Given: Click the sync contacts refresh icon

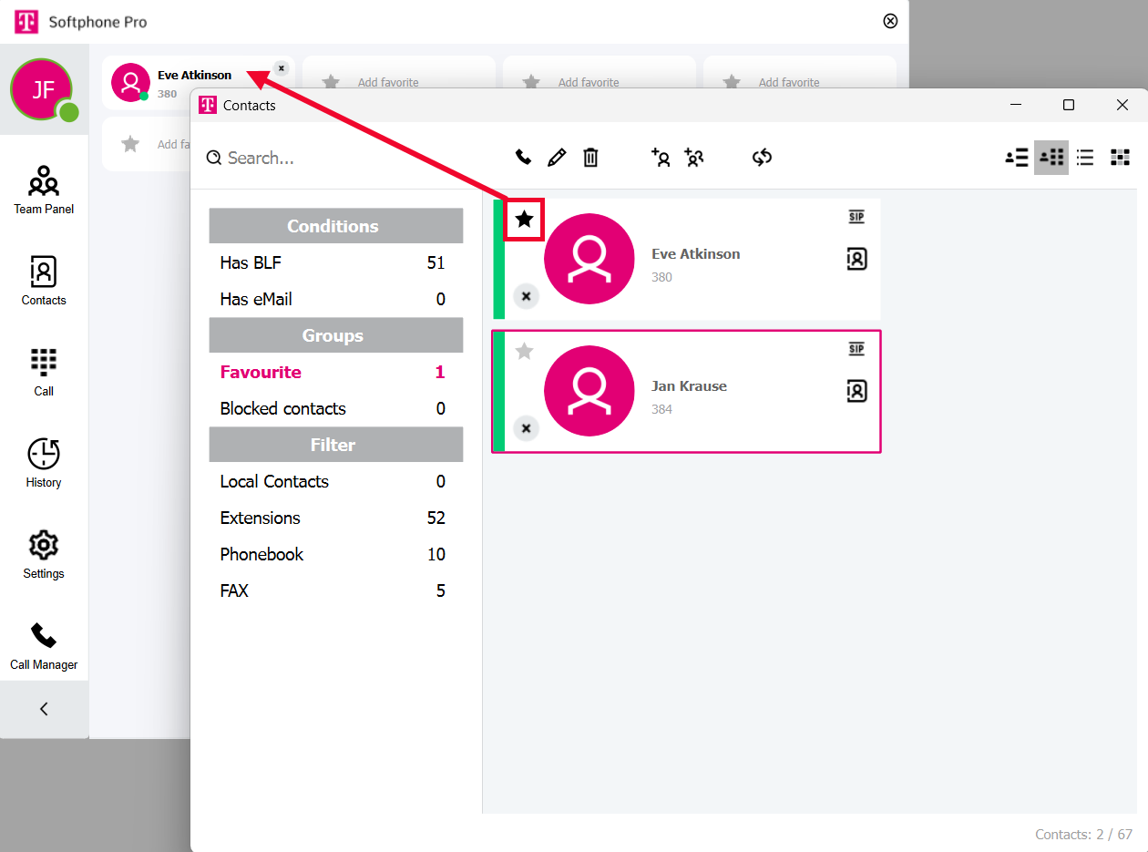Looking at the screenshot, I should coord(762,158).
